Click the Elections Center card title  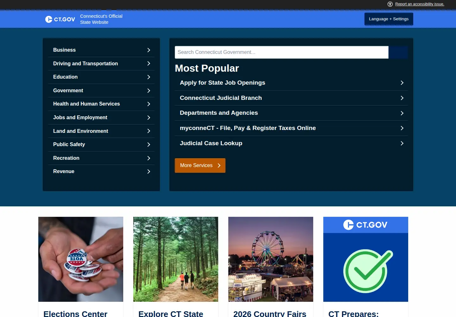coord(75,314)
